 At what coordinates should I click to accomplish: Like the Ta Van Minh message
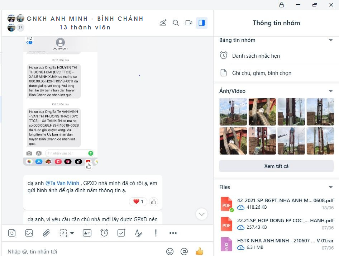[153, 202]
